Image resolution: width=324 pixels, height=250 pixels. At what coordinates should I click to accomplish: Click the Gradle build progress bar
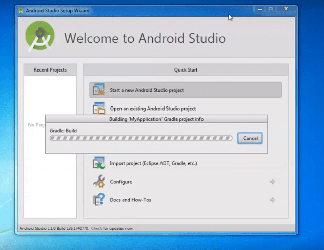pos(141,138)
